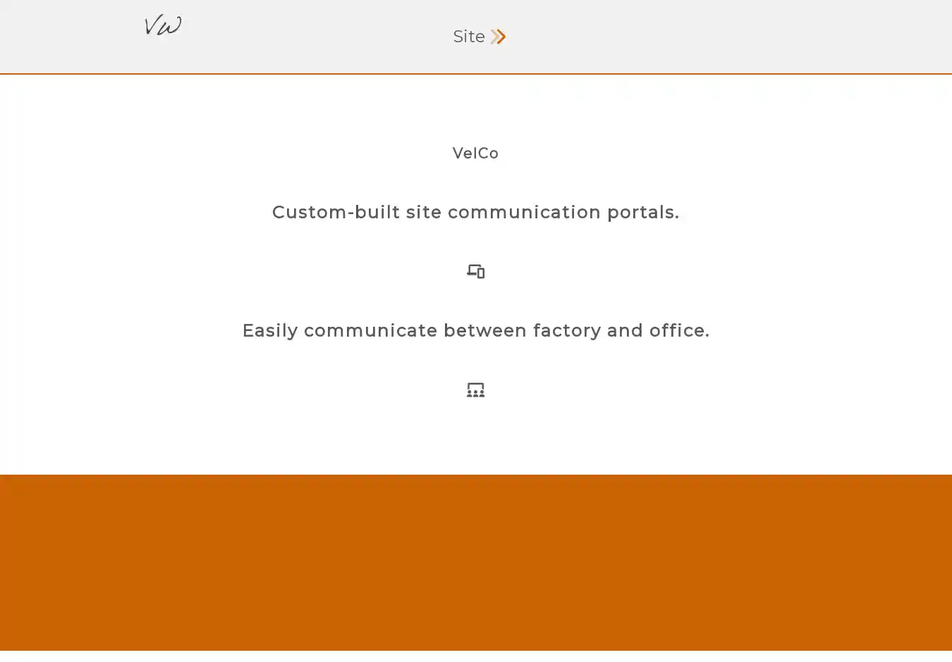The height and width of the screenshot is (662, 952).
Task: Click the word "Easily" in the sentence
Action: (x=270, y=330)
